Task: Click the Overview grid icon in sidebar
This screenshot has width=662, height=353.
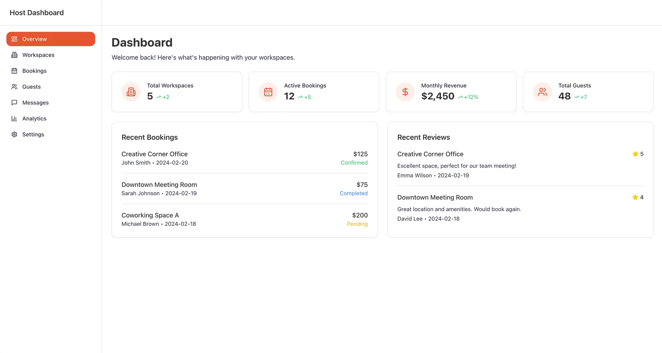Action: coord(14,39)
